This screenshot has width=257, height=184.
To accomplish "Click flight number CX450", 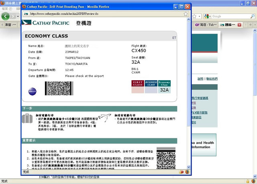I will [x=139, y=51].
